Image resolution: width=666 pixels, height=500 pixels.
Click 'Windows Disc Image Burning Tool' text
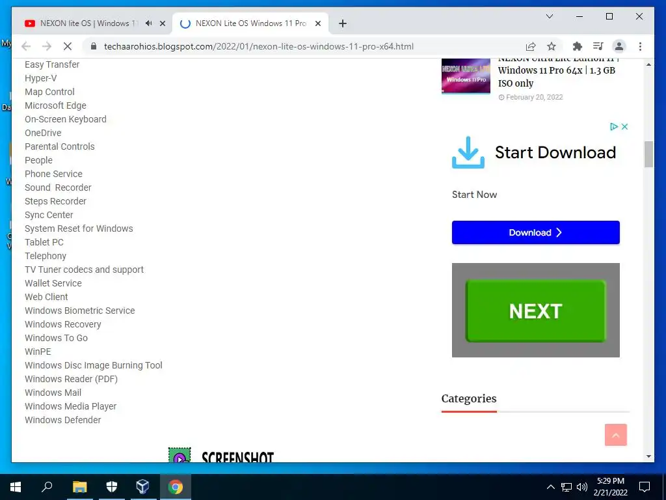pyautogui.click(x=94, y=365)
